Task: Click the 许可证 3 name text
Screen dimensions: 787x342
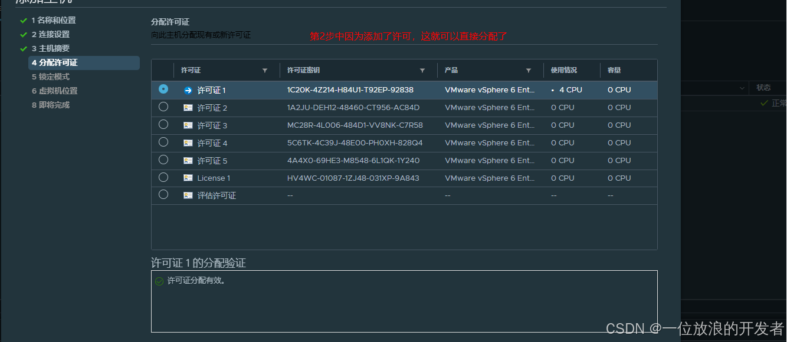Action: point(212,125)
